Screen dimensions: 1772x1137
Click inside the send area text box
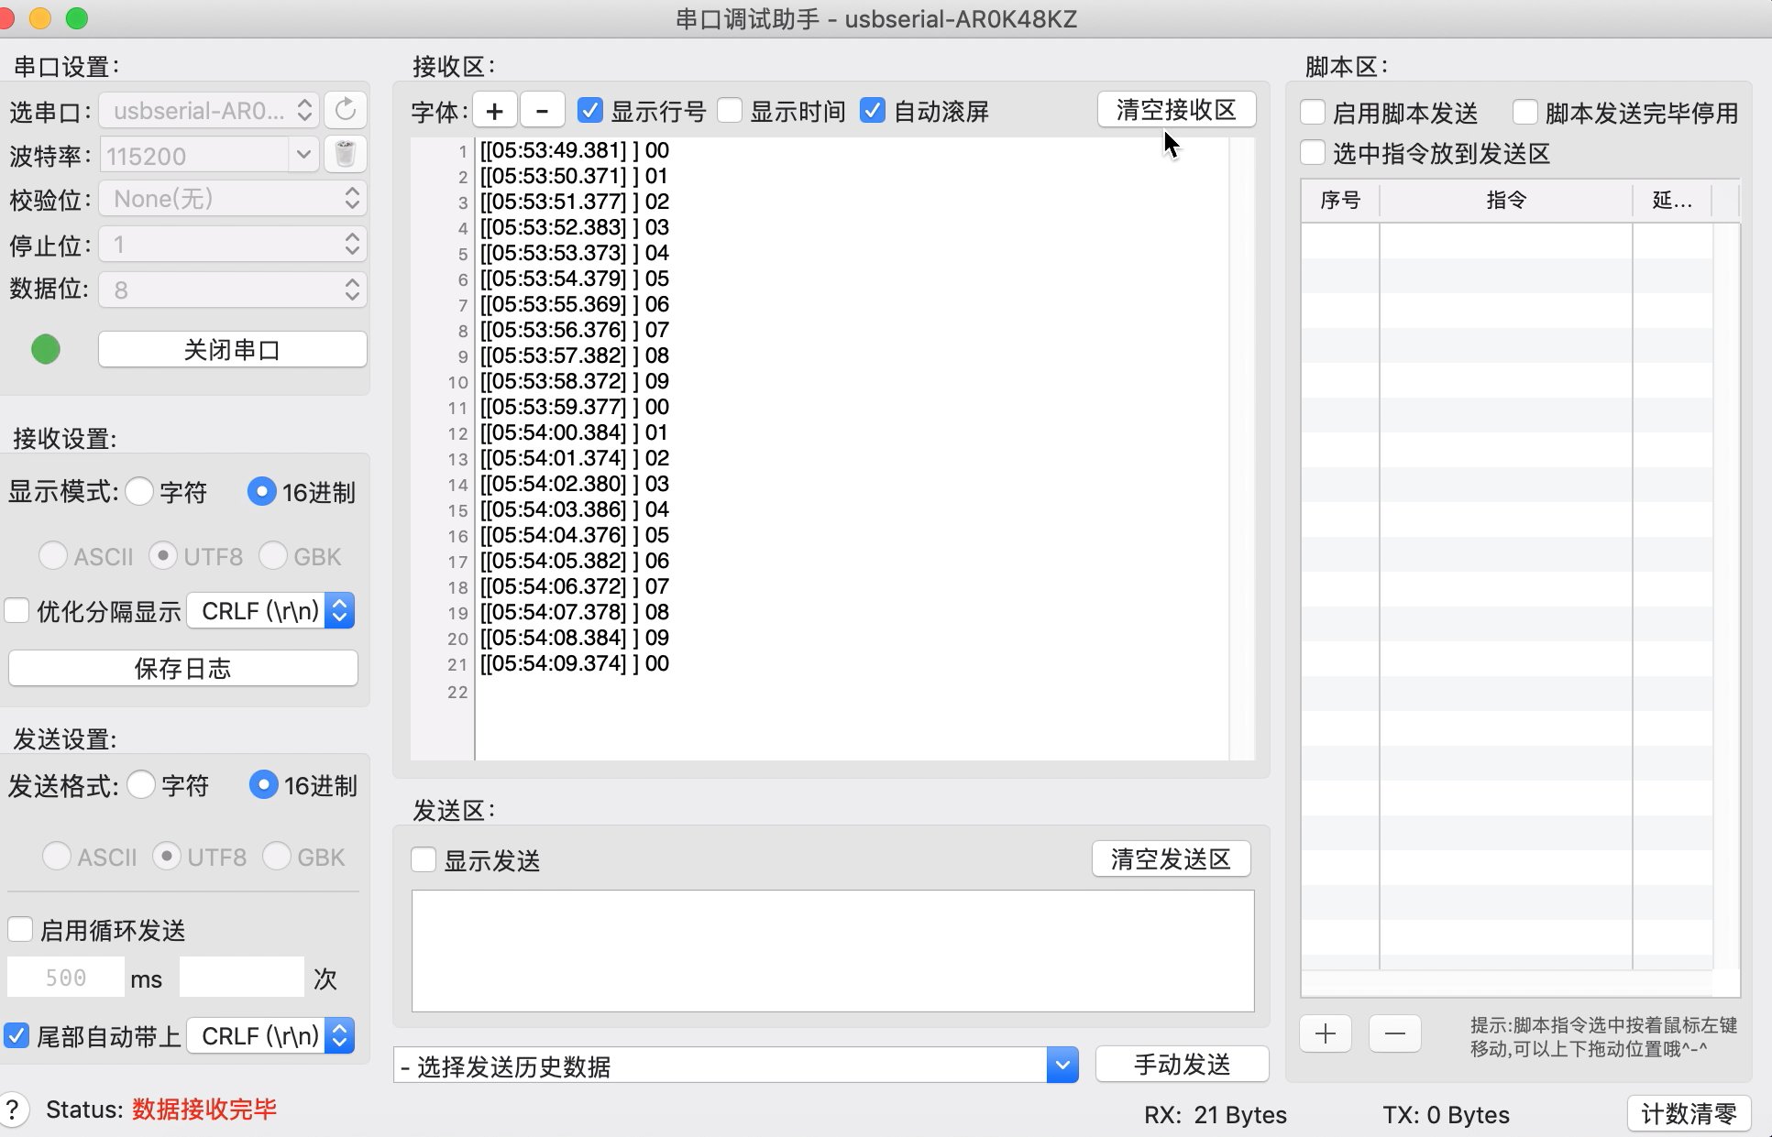point(832,951)
